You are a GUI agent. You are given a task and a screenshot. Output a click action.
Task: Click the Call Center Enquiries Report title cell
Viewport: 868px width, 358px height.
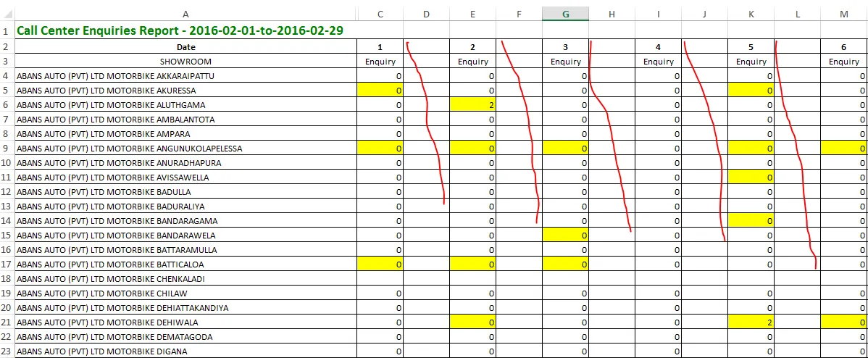point(185,30)
